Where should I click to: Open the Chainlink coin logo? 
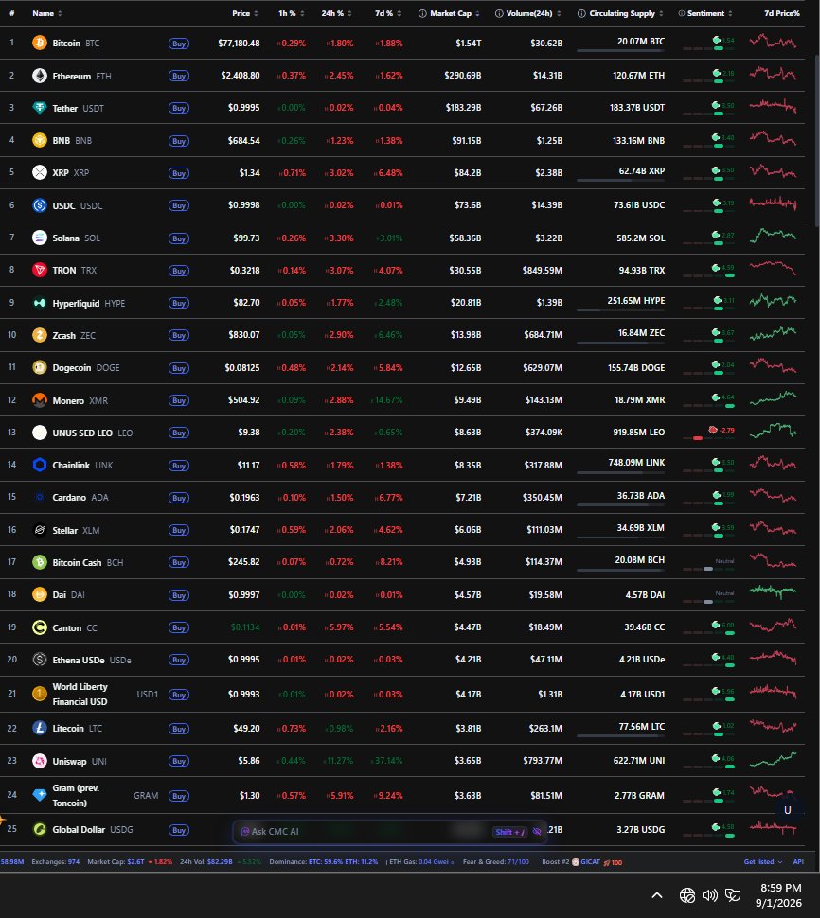point(39,465)
